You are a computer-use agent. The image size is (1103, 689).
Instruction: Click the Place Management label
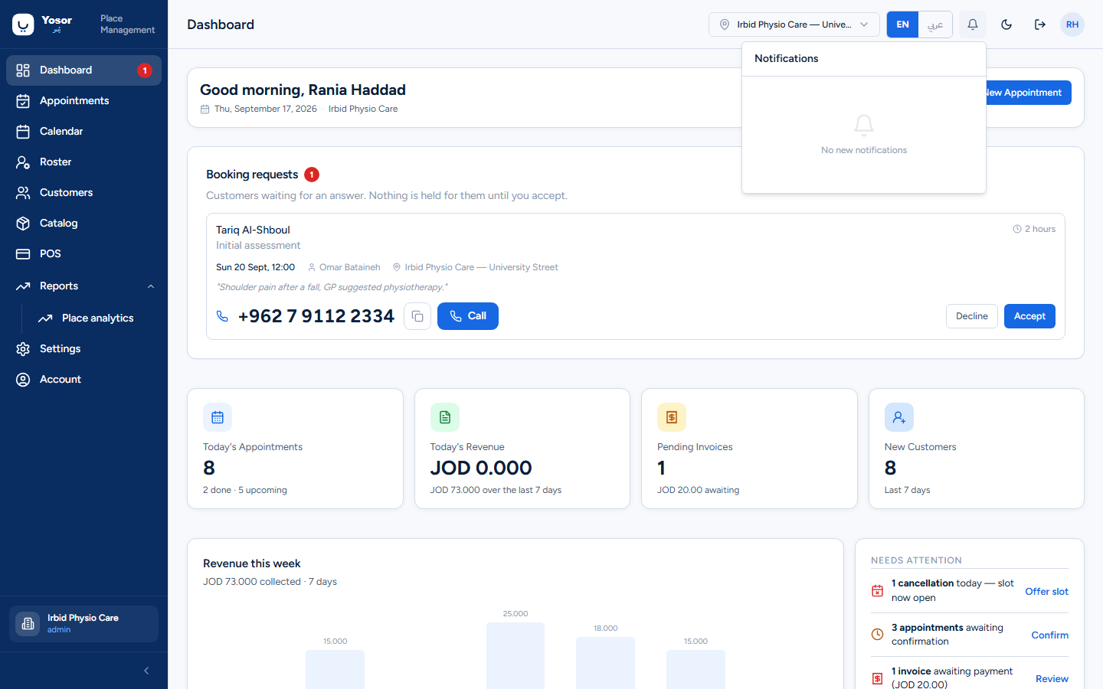pos(127,24)
